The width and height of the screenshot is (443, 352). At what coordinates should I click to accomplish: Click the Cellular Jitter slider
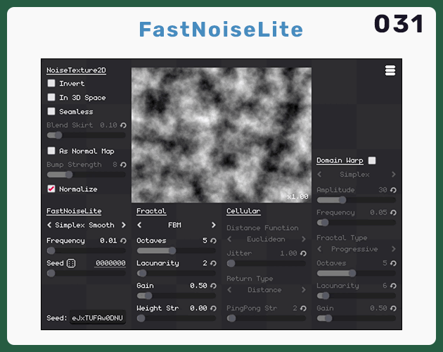pyautogui.click(x=266, y=263)
